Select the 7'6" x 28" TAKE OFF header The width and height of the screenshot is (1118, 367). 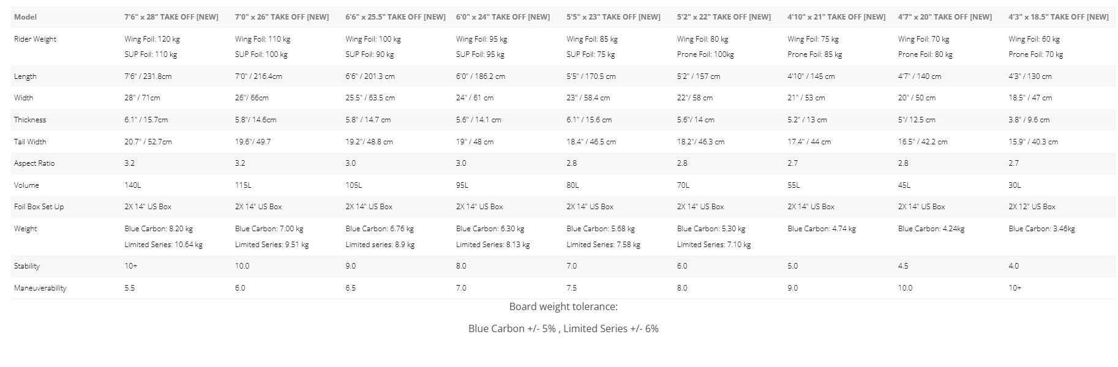[171, 17]
